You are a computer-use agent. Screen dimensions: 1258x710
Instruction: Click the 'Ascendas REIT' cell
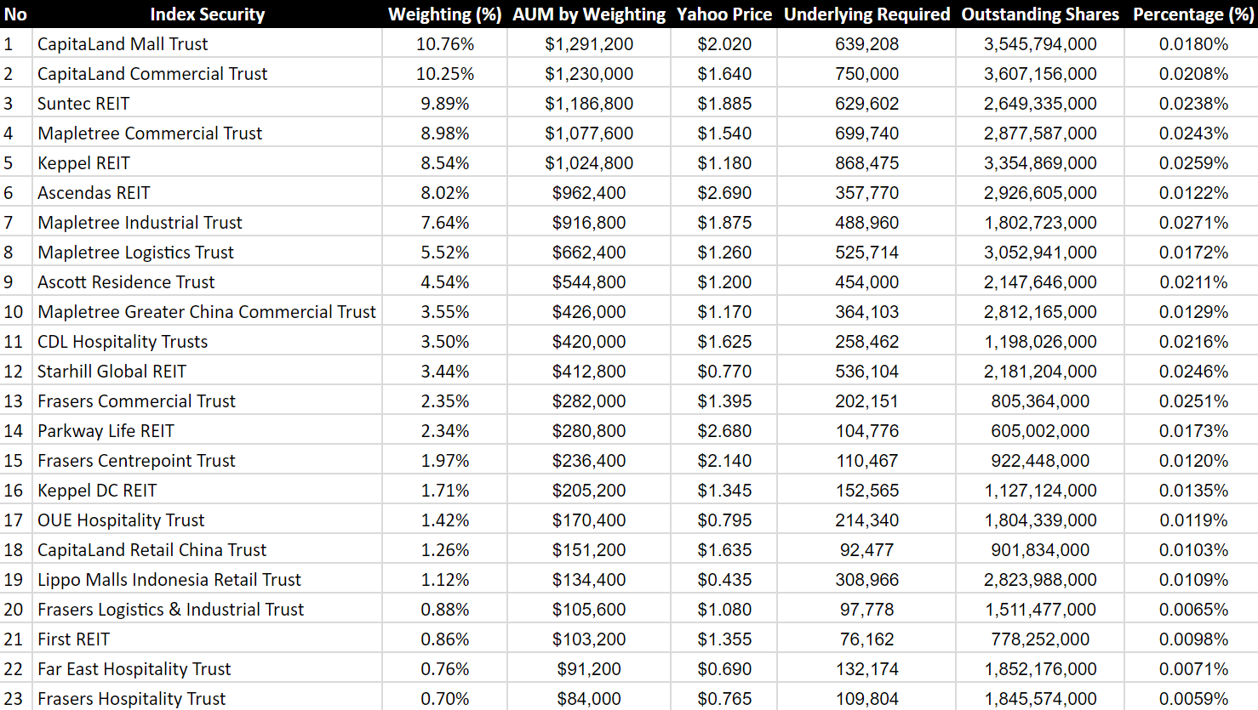pyautogui.click(x=207, y=192)
